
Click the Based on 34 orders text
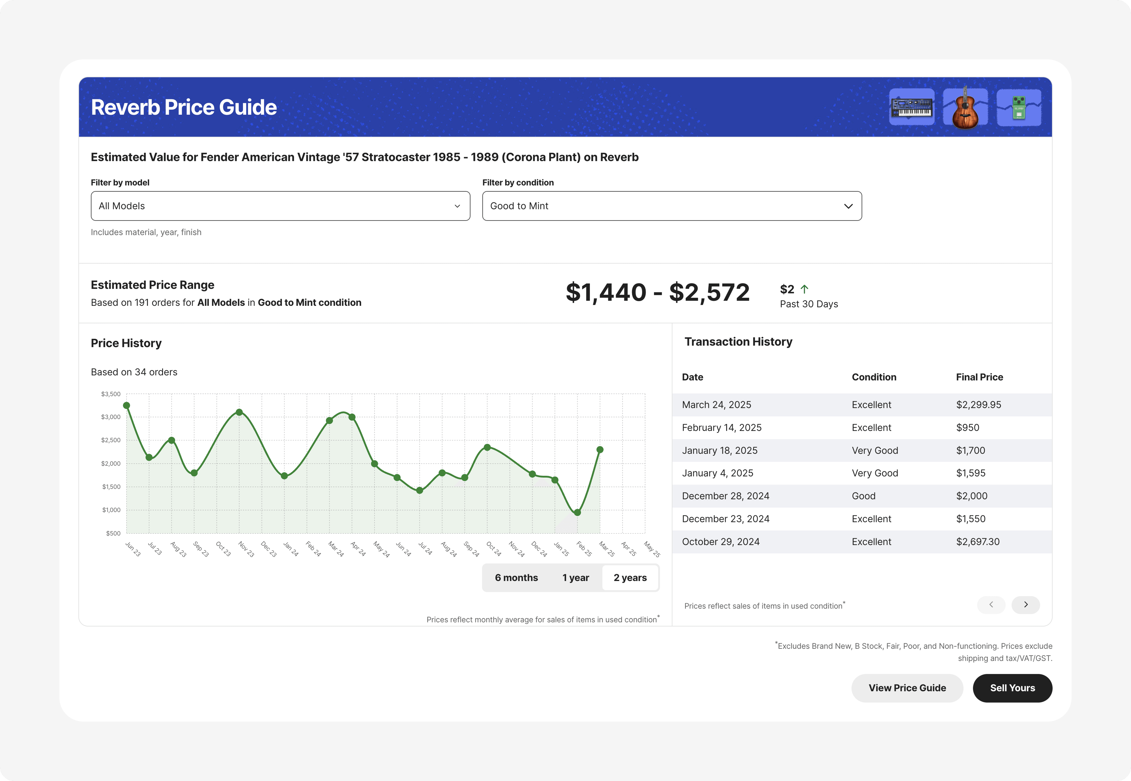coord(134,372)
